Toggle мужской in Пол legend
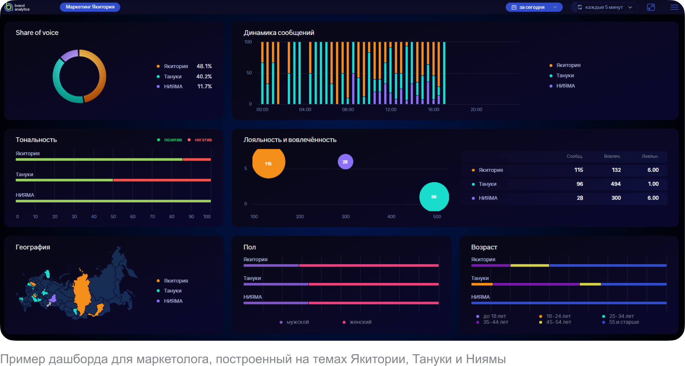Viewport: 685px width, 366px height. tap(294, 322)
